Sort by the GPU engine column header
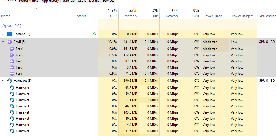Viewport: 276px width, 136px height. [x=266, y=13]
